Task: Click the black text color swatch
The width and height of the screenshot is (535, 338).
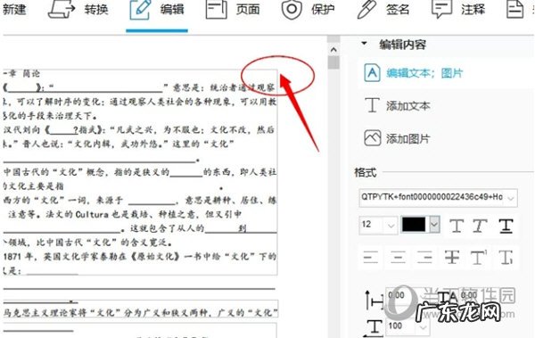Action: pyautogui.click(x=414, y=225)
